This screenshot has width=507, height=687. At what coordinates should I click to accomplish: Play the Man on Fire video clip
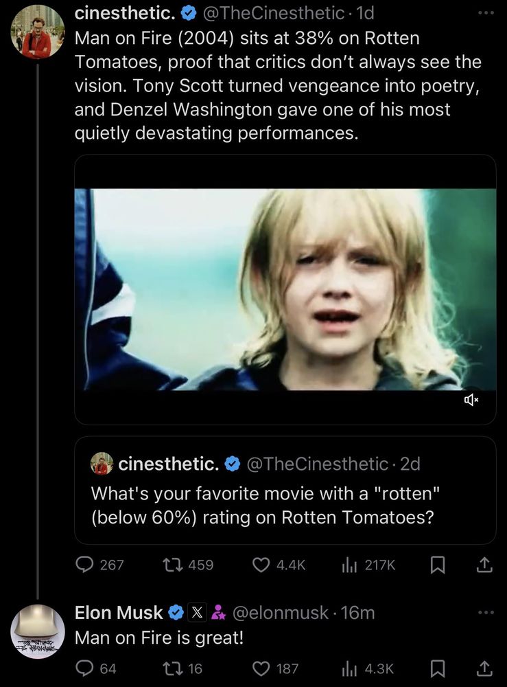285,289
